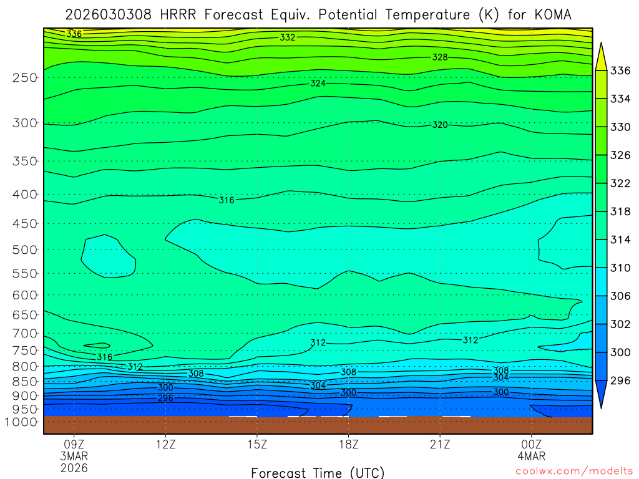Screen dimensions: 639x479
Task: Click the 302 value on the color legend
Action: pos(620,324)
